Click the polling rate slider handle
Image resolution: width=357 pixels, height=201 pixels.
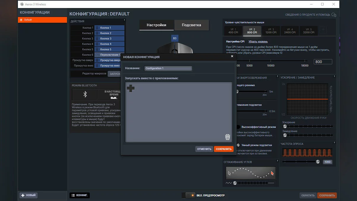[x=318, y=162]
